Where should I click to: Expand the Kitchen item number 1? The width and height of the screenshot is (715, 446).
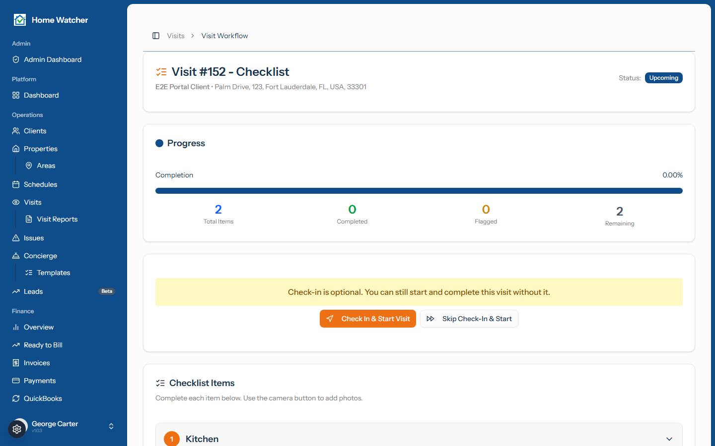click(172, 439)
